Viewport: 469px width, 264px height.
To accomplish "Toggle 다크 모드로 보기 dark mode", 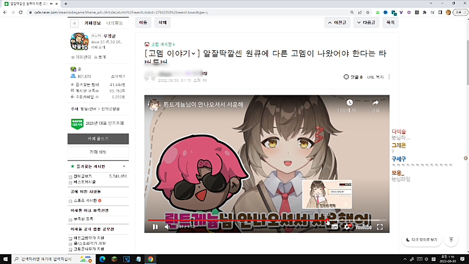I will [422, 240].
